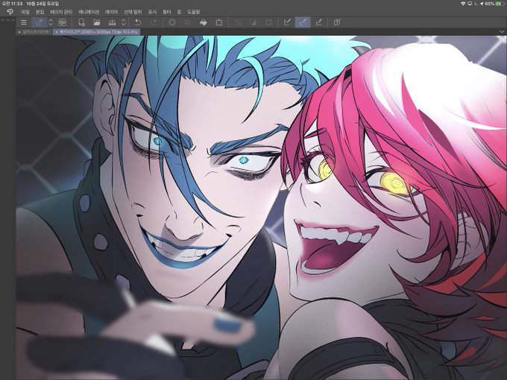Click the screen mirroring status icon
This screenshot has height=380, width=507.
pos(470,4)
